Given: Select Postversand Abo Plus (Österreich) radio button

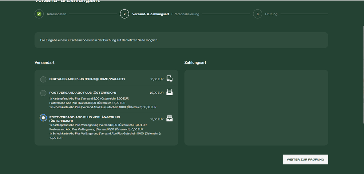Looking at the screenshot, I should pos(43,93).
